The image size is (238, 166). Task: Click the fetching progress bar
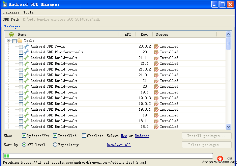pos(108,156)
